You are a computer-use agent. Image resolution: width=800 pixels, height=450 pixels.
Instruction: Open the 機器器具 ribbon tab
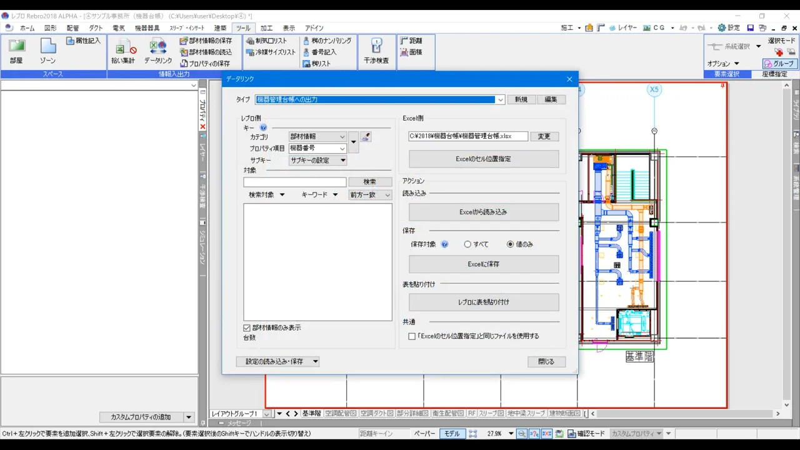[x=147, y=28]
